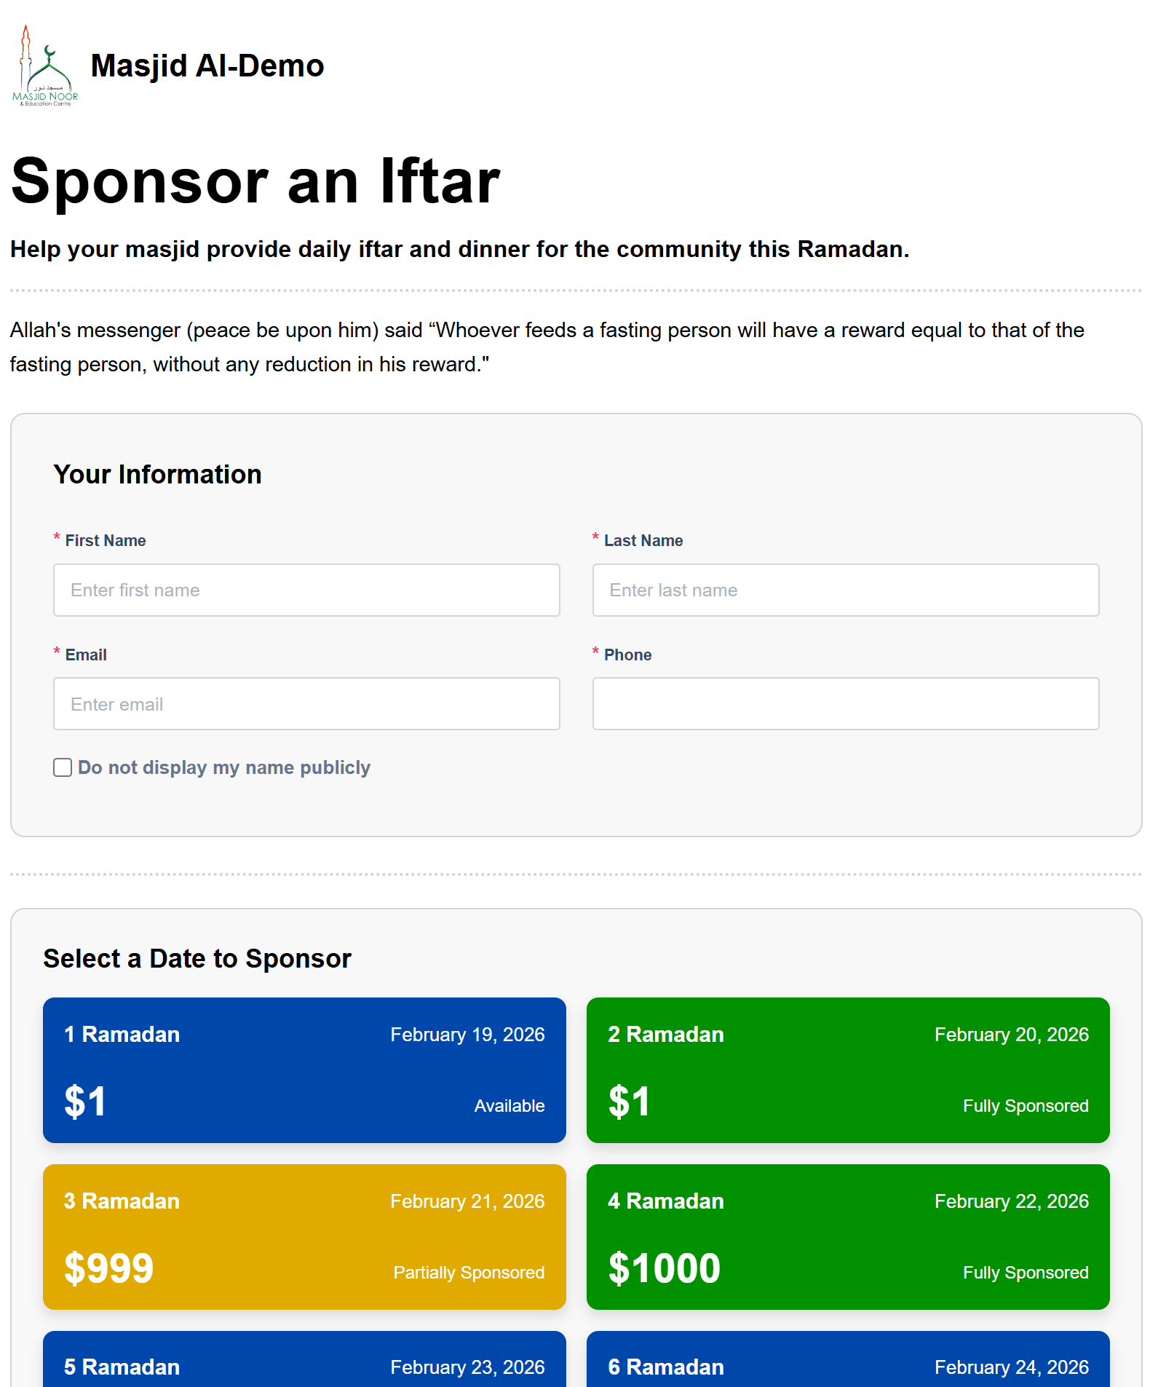The width and height of the screenshot is (1150, 1387).
Task: Click the Masjid Noor logo icon
Action: [x=45, y=66]
